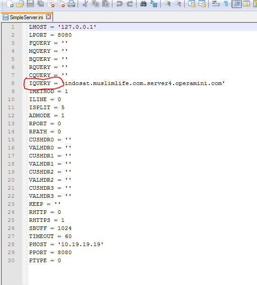Toggle synchronized vertical scrolling
This screenshot has width=257, height=285.
tap(191, 4)
